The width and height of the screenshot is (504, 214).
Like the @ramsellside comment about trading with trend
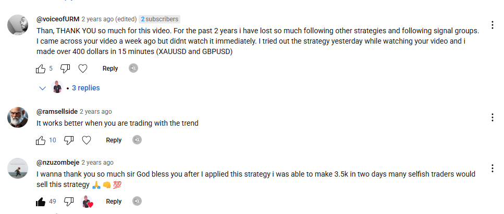pyautogui.click(x=41, y=140)
